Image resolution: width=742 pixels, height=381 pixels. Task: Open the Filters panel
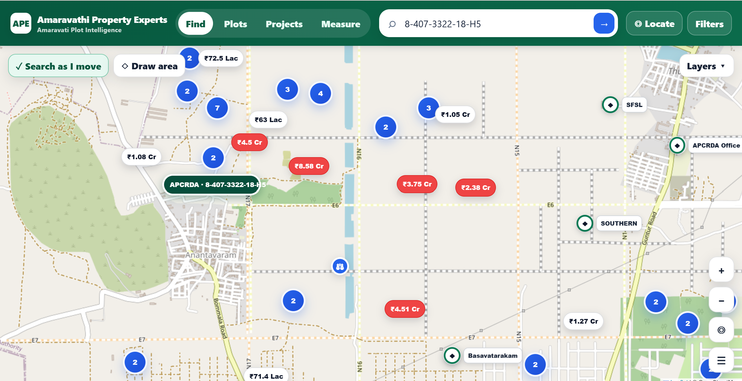(x=709, y=24)
